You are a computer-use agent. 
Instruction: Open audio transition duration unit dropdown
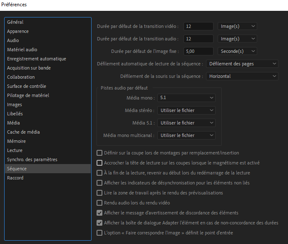237,39
